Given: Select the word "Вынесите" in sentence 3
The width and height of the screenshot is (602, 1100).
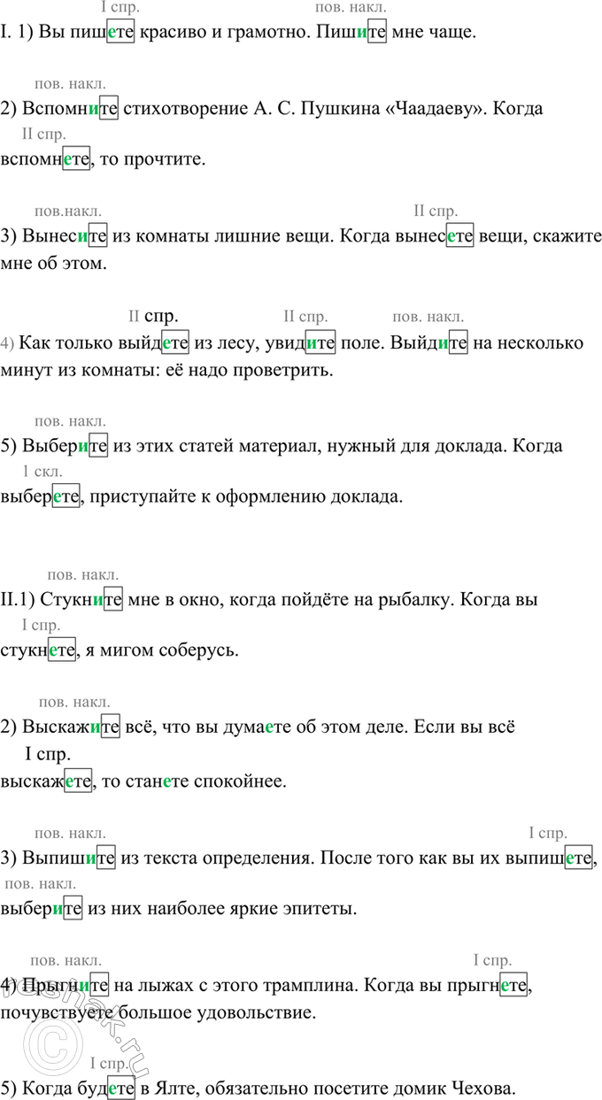Looking at the screenshot, I should [x=65, y=237].
